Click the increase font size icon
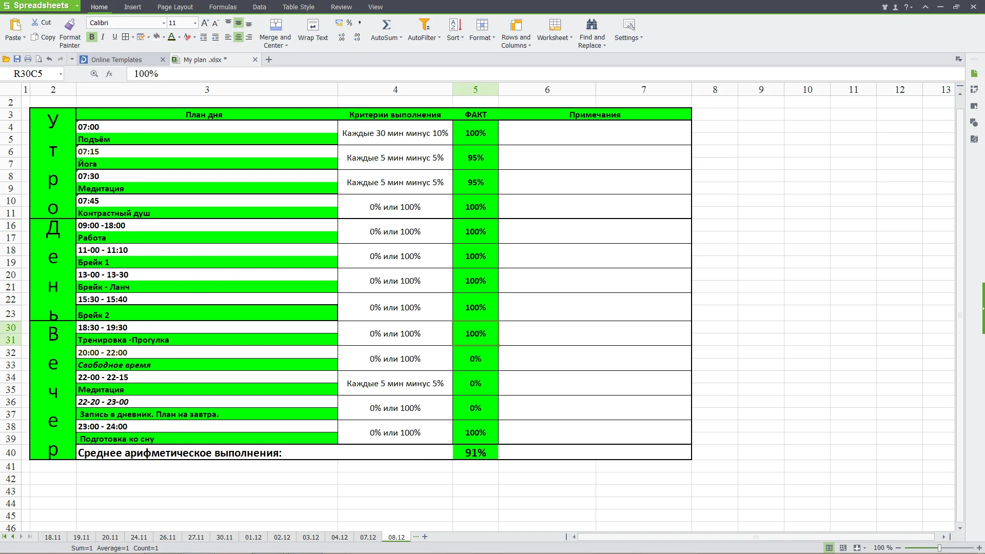This screenshot has width=985, height=554. [x=205, y=23]
